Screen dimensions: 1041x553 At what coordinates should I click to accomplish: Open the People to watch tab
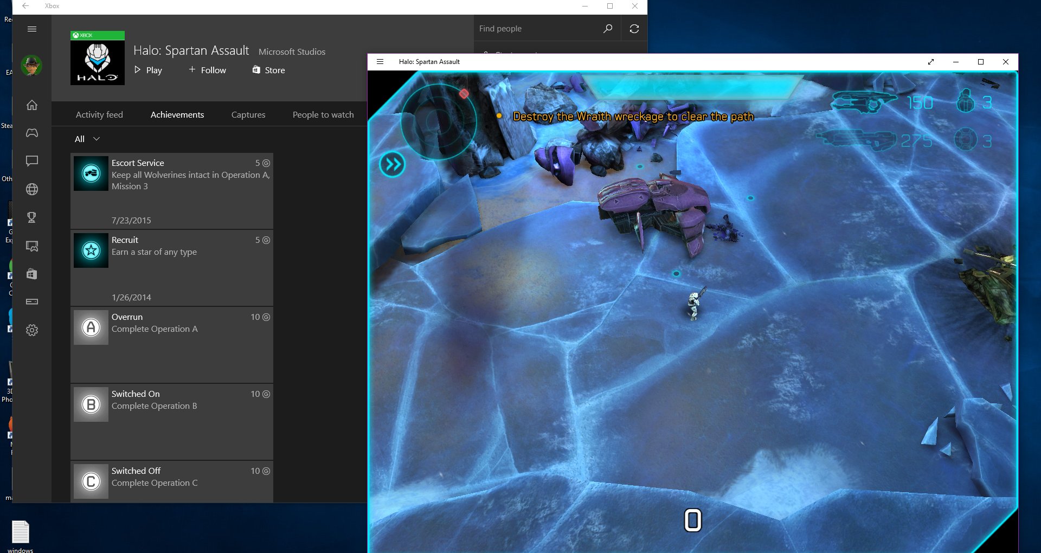323,114
